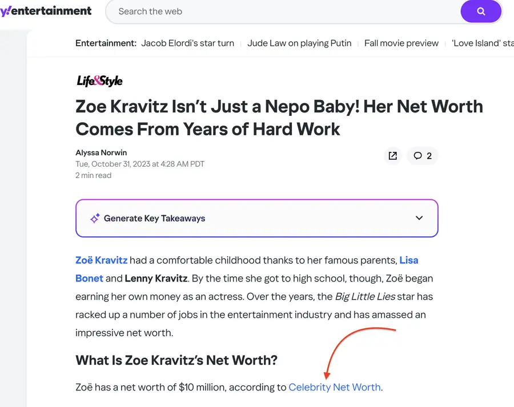The height and width of the screenshot is (407, 514).
Task: Open Jacob Elordi's star turn topic
Action: pos(187,43)
